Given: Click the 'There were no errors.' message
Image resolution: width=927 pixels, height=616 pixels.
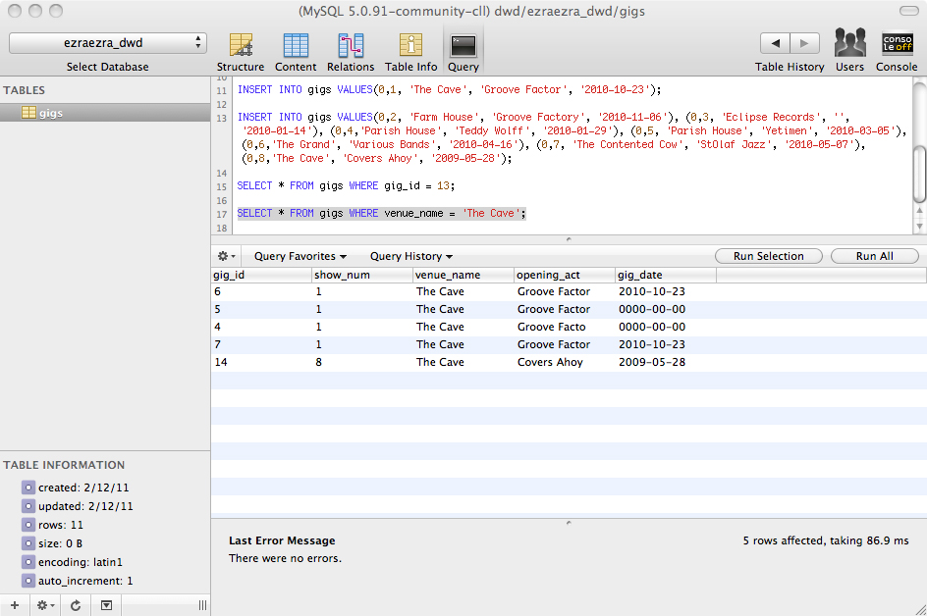Looking at the screenshot, I should click(285, 559).
